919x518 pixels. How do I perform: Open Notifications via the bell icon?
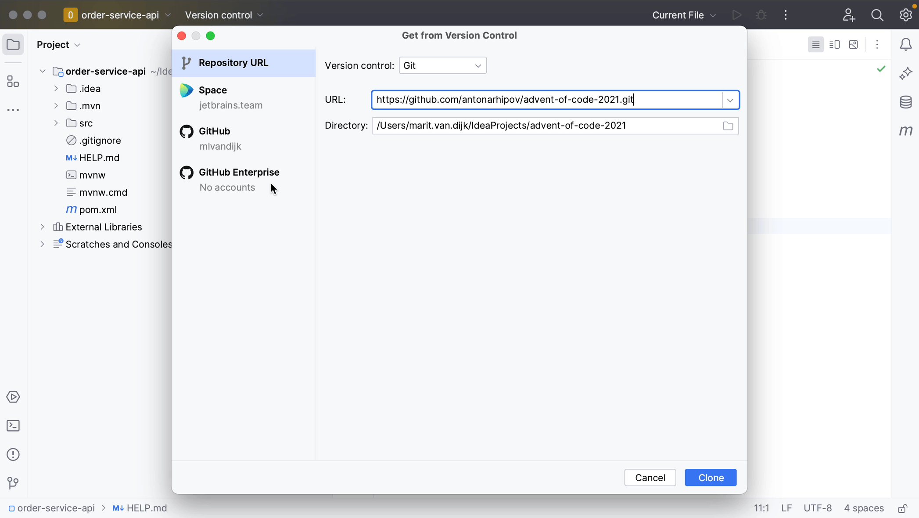(906, 44)
